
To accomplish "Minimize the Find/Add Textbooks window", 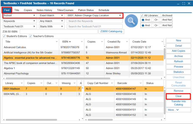I will pyautogui.click(x=178, y=4).
